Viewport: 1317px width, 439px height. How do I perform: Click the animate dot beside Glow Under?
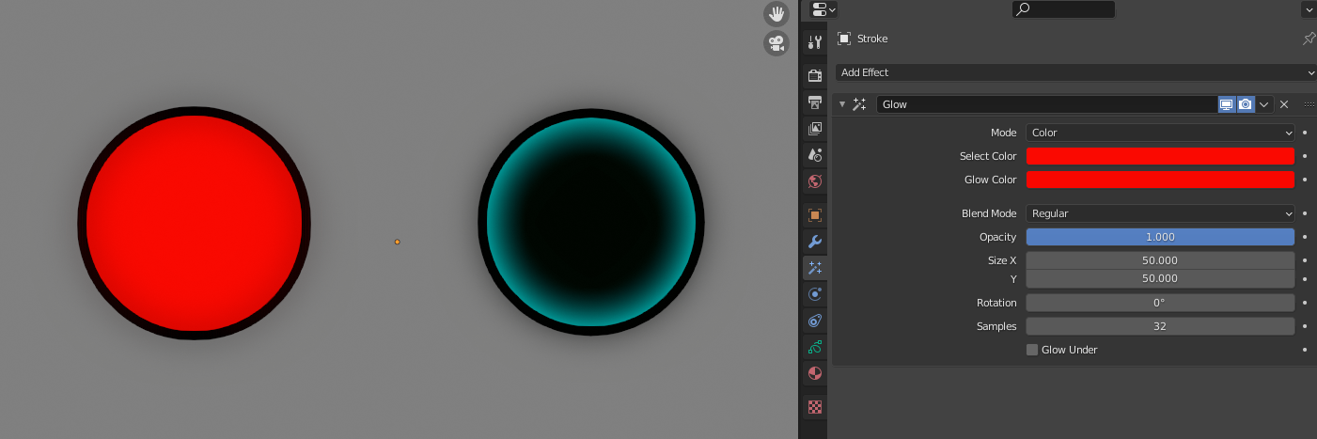tap(1305, 350)
